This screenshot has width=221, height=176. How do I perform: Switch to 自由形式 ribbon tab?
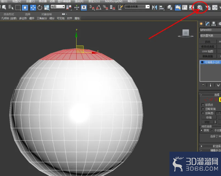click(x=9, y=14)
